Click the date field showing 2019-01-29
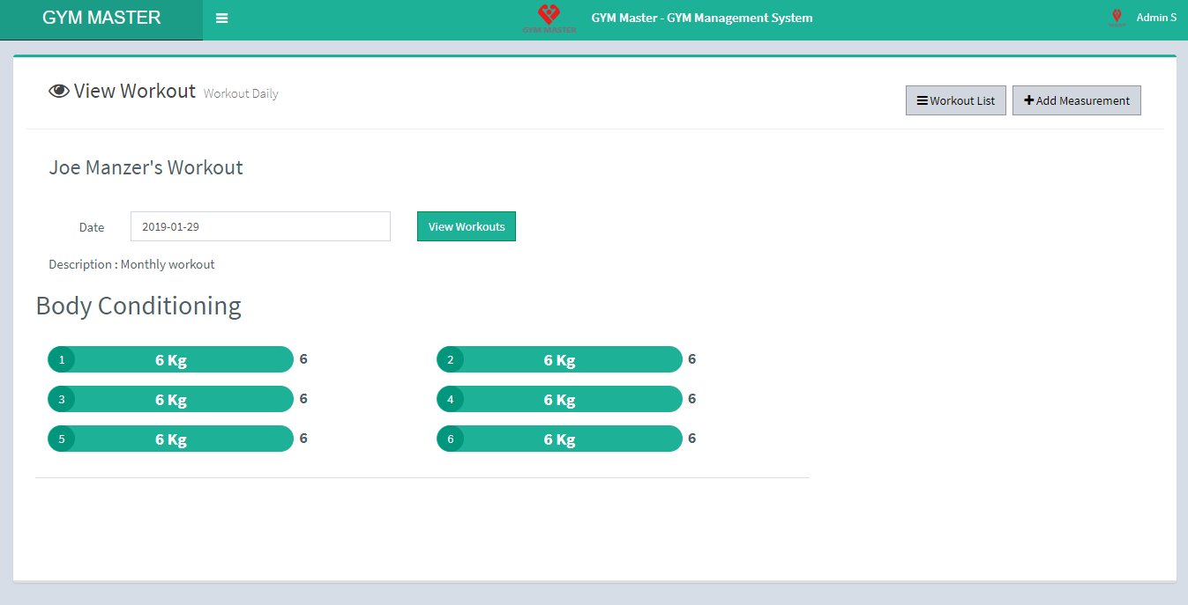 260,226
